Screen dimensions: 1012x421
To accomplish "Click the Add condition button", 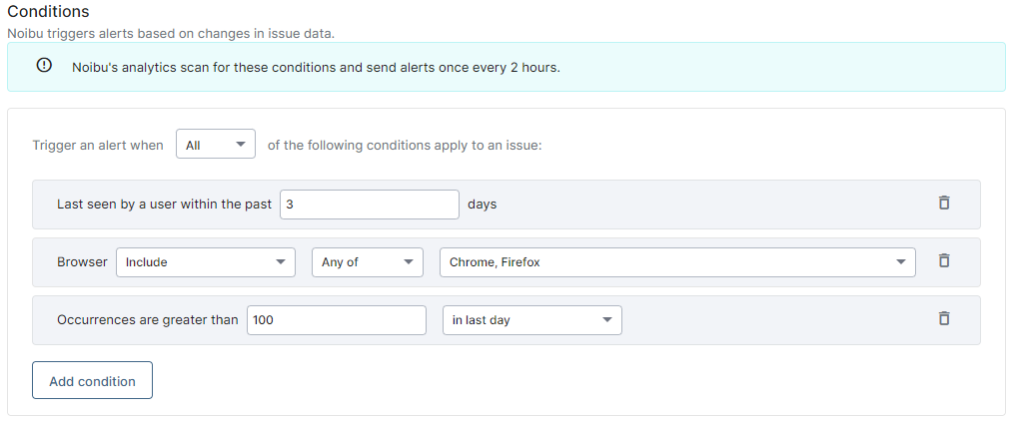I will [x=92, y=380].
